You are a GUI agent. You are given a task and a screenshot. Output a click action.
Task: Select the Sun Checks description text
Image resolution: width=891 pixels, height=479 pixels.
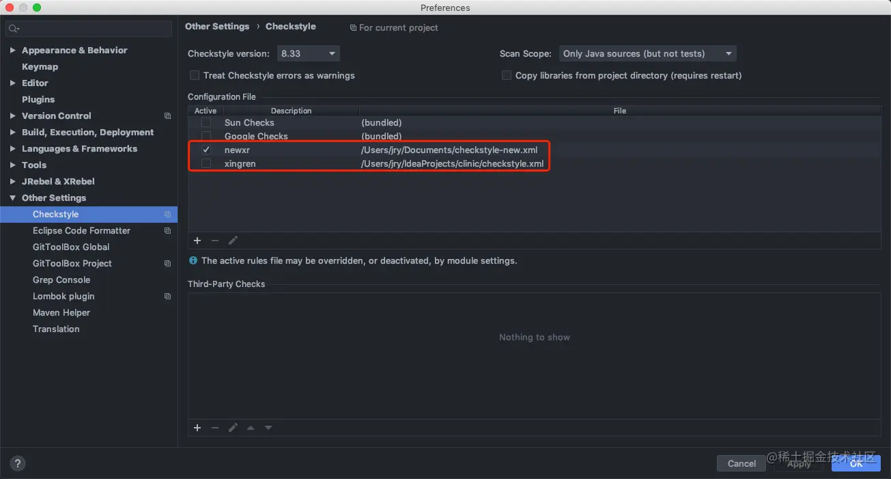click(249, 122)
